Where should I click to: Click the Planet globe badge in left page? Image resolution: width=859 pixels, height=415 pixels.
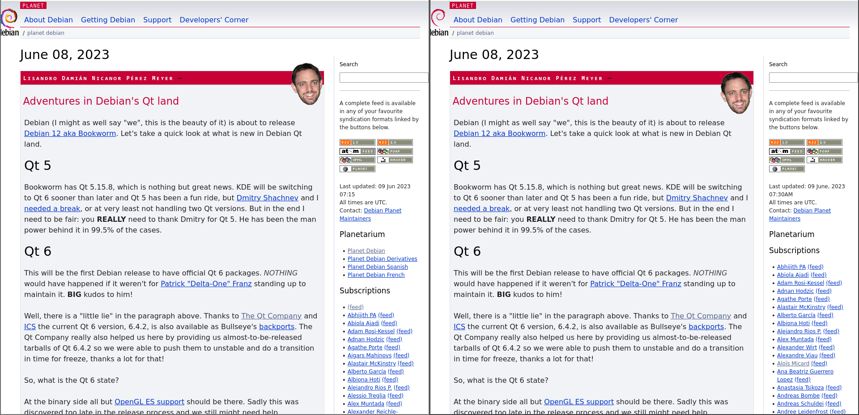[357, 169]
